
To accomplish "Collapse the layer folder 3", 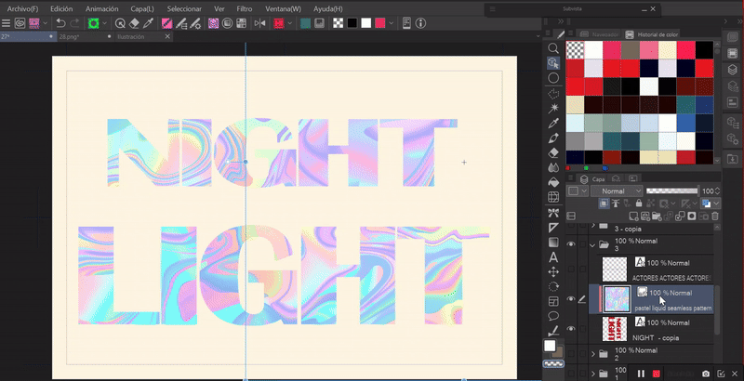I will 591,245.
